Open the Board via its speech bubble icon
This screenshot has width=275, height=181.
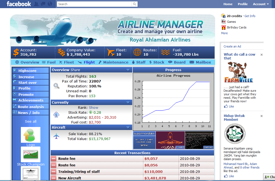coord(170,62)
